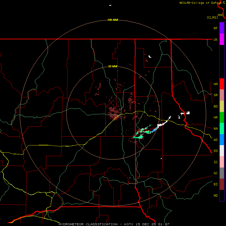226x226 pixels.
Task: Click the blue wet snow echo
Action: click(154, 130)
